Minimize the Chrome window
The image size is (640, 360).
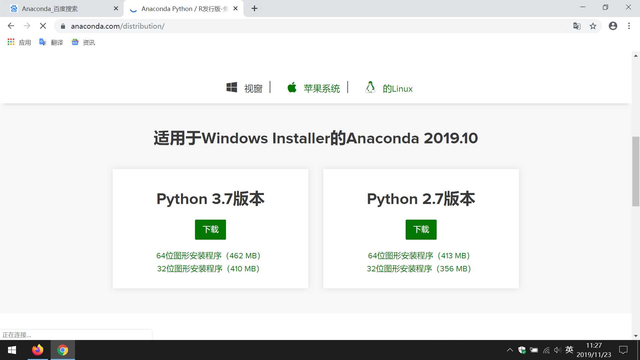coord(583,7)
